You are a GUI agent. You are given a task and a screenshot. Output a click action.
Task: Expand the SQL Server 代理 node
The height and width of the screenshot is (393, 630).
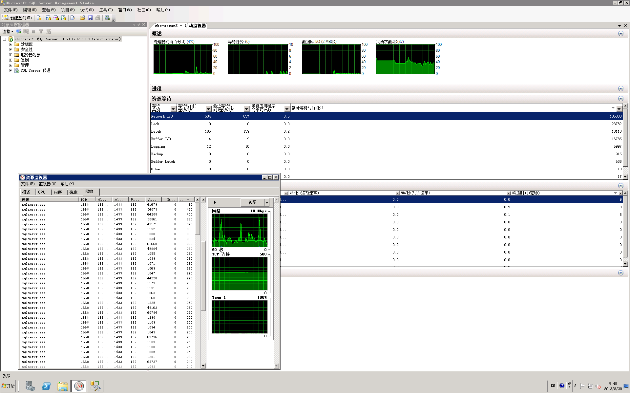(x=10, y=70)
